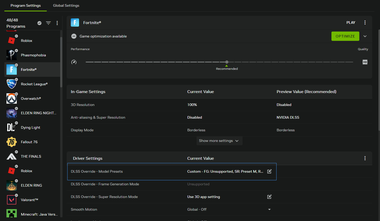
Task: Click Anti-aliasing & Super Resolution row label
Action: tap(98, 117)
